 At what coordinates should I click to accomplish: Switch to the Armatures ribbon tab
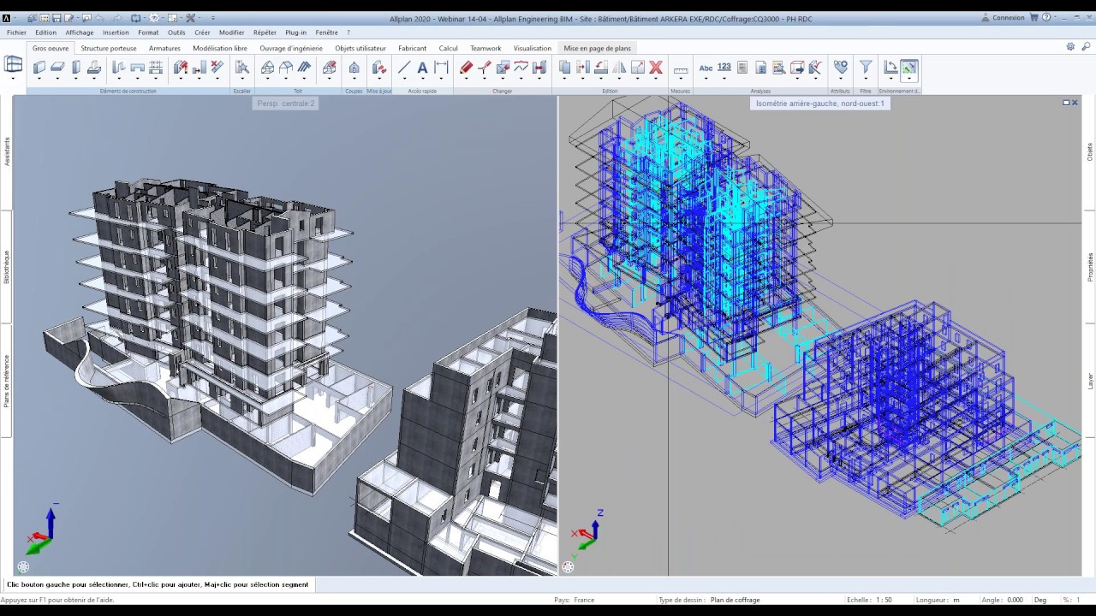click(x=164, y=48)
